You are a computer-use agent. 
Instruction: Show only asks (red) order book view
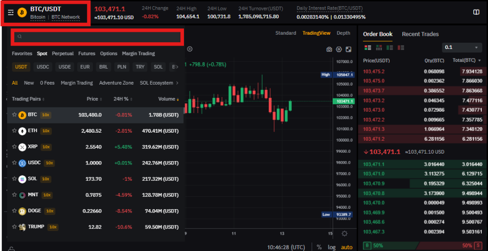coord(401,48)
